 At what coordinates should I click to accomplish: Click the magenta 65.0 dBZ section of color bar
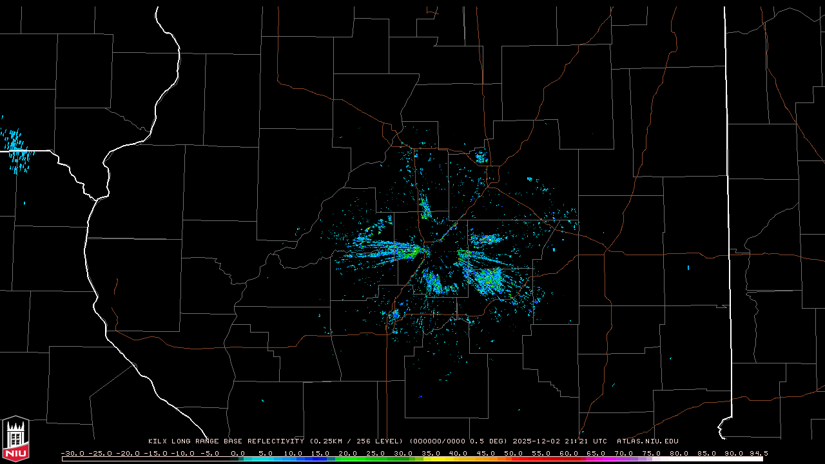tap(596, 459)
